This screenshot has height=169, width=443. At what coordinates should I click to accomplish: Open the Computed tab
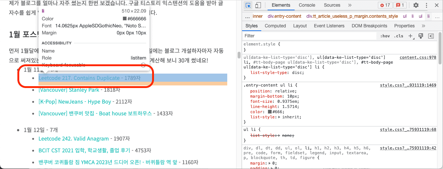pos(275,26)
